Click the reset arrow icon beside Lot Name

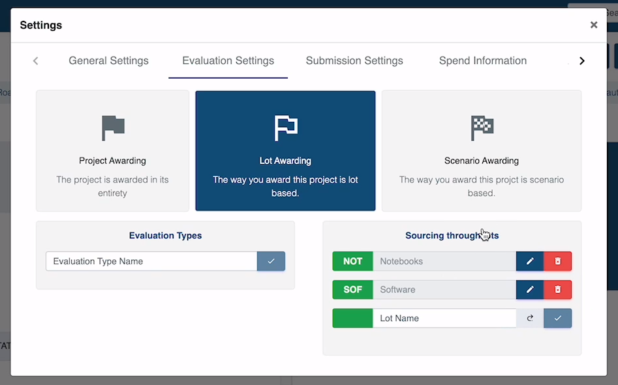(x=530, y=319)
